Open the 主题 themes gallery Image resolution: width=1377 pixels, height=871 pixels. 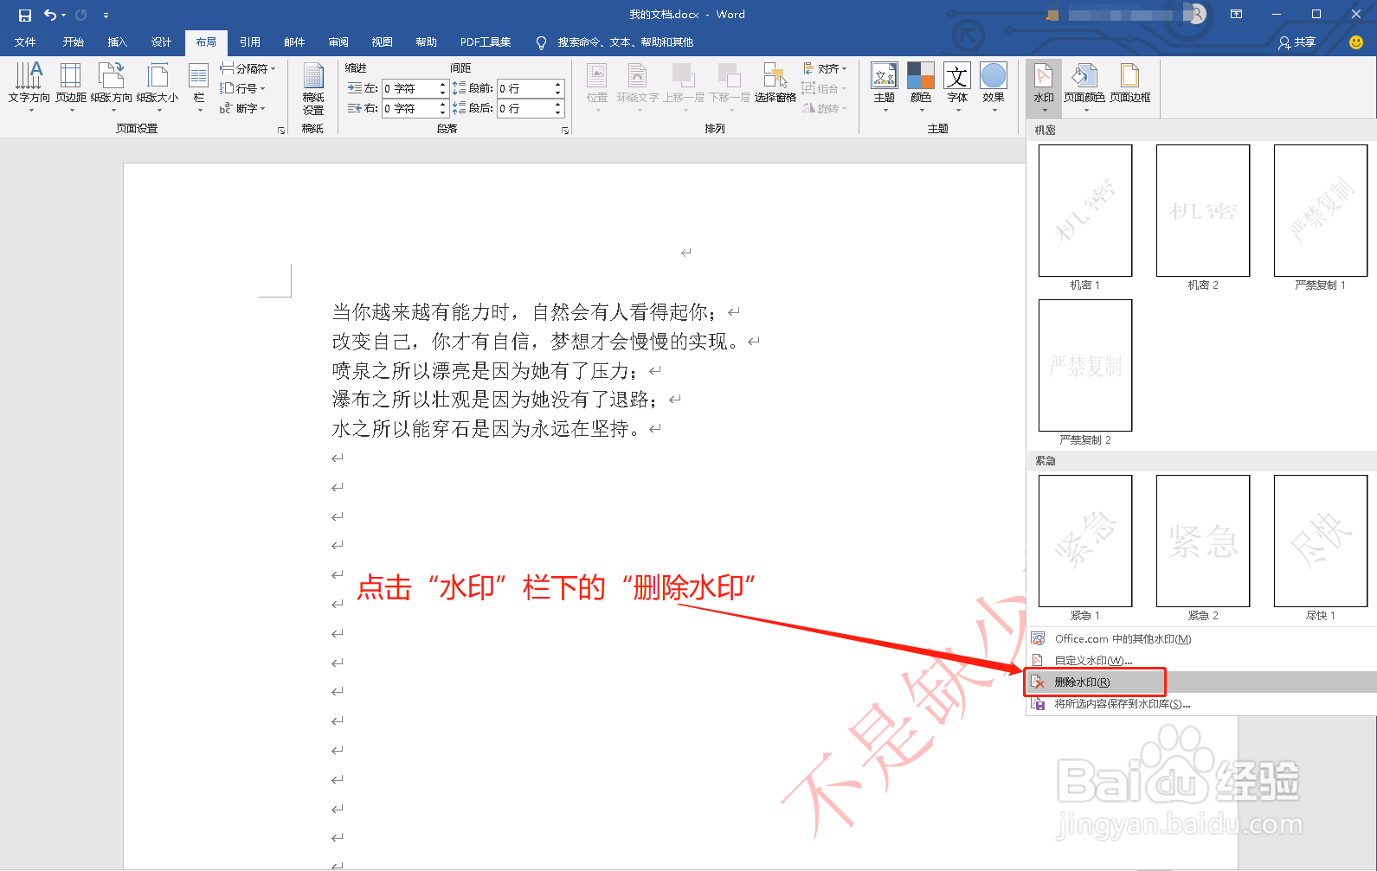(885, 87)
